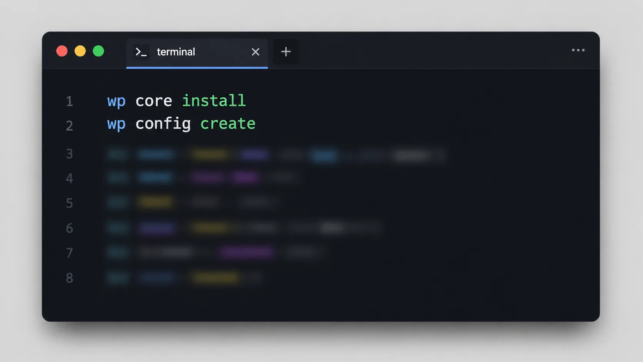Click the yellow minimize window button
This screenshot has width=643, height=362.
pos(80,51)
